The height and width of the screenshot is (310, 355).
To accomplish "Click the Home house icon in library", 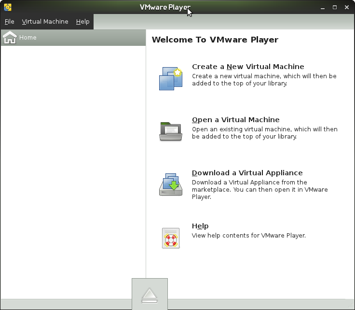I will 10,37.
